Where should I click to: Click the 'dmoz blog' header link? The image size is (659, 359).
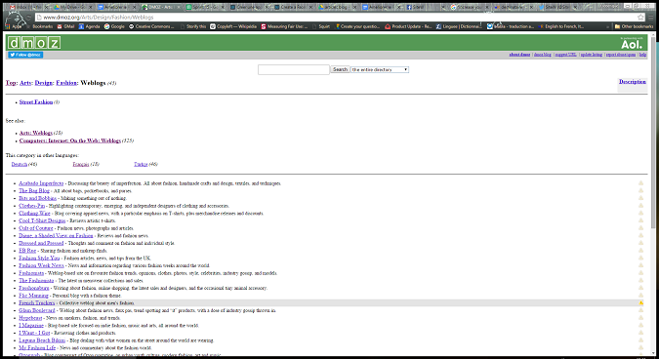(542, 55)
